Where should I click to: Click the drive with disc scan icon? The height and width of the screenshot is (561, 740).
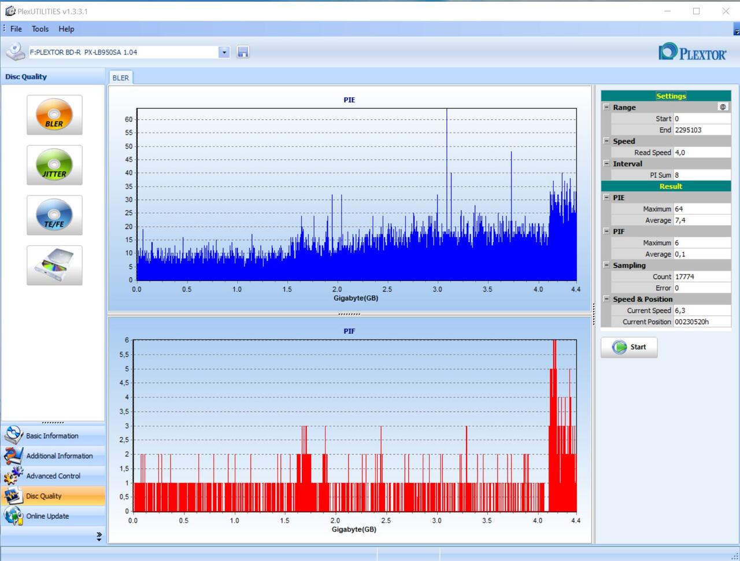click(54, 265)
